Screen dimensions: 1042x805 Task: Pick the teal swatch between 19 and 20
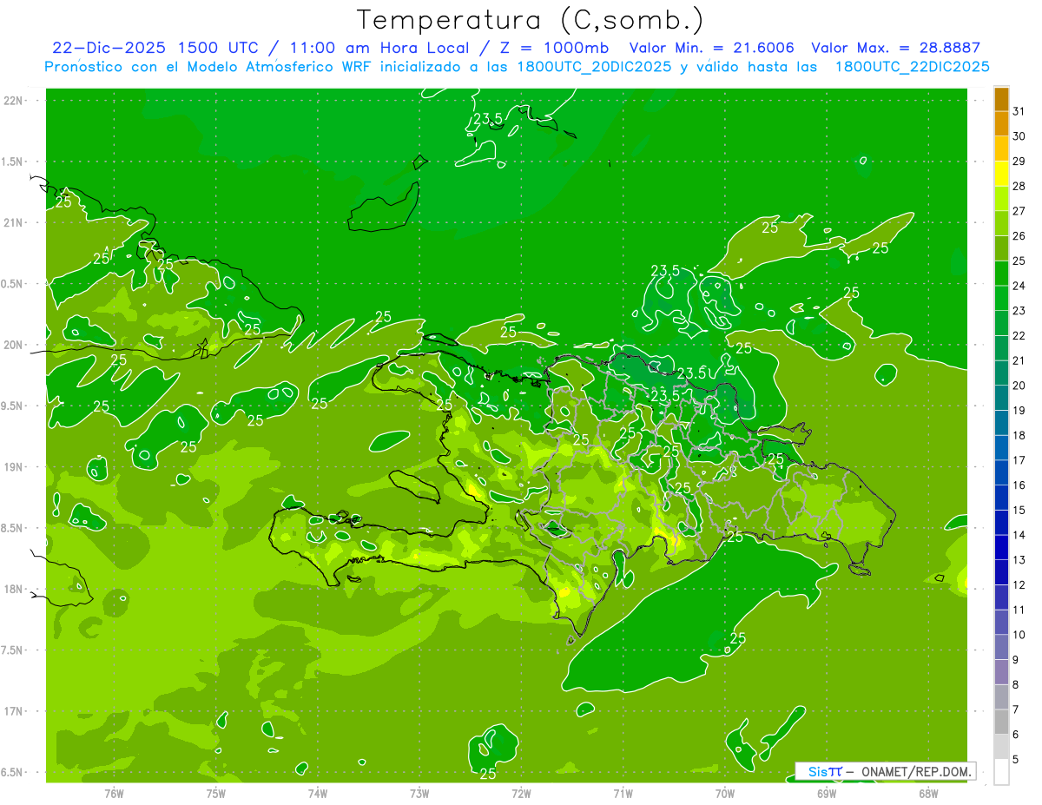(x=1001, y=398)
